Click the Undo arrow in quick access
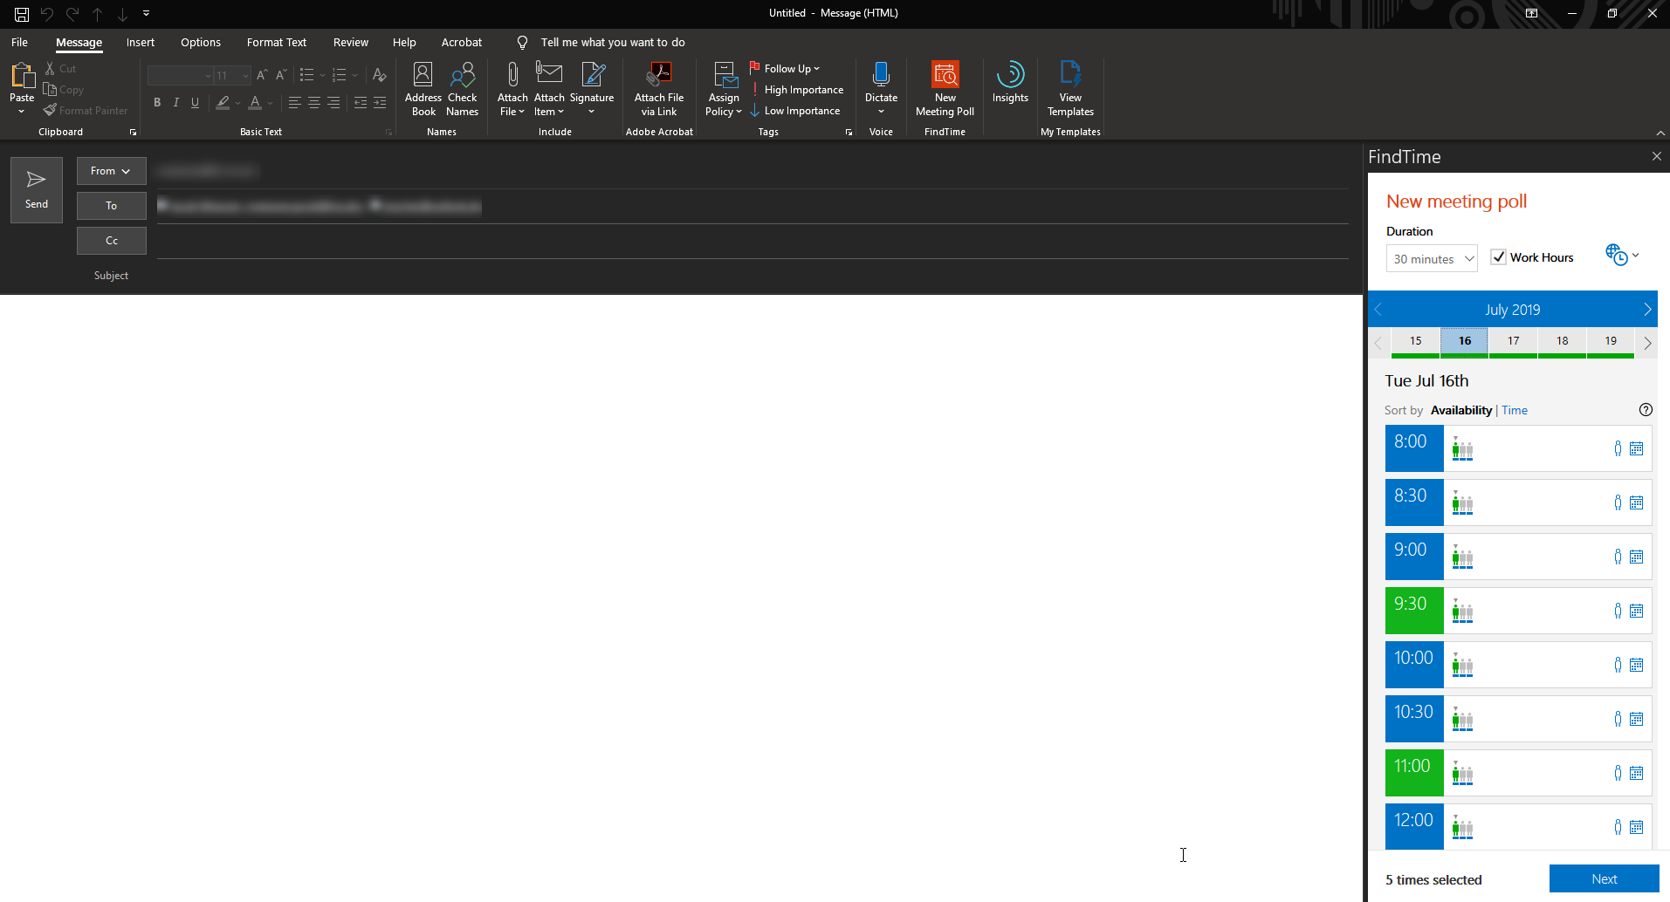This screenshot has width=1670, height=902. coord(47,13)
